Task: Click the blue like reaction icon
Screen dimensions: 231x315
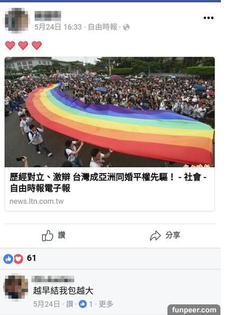Action: tap(8, 259)
